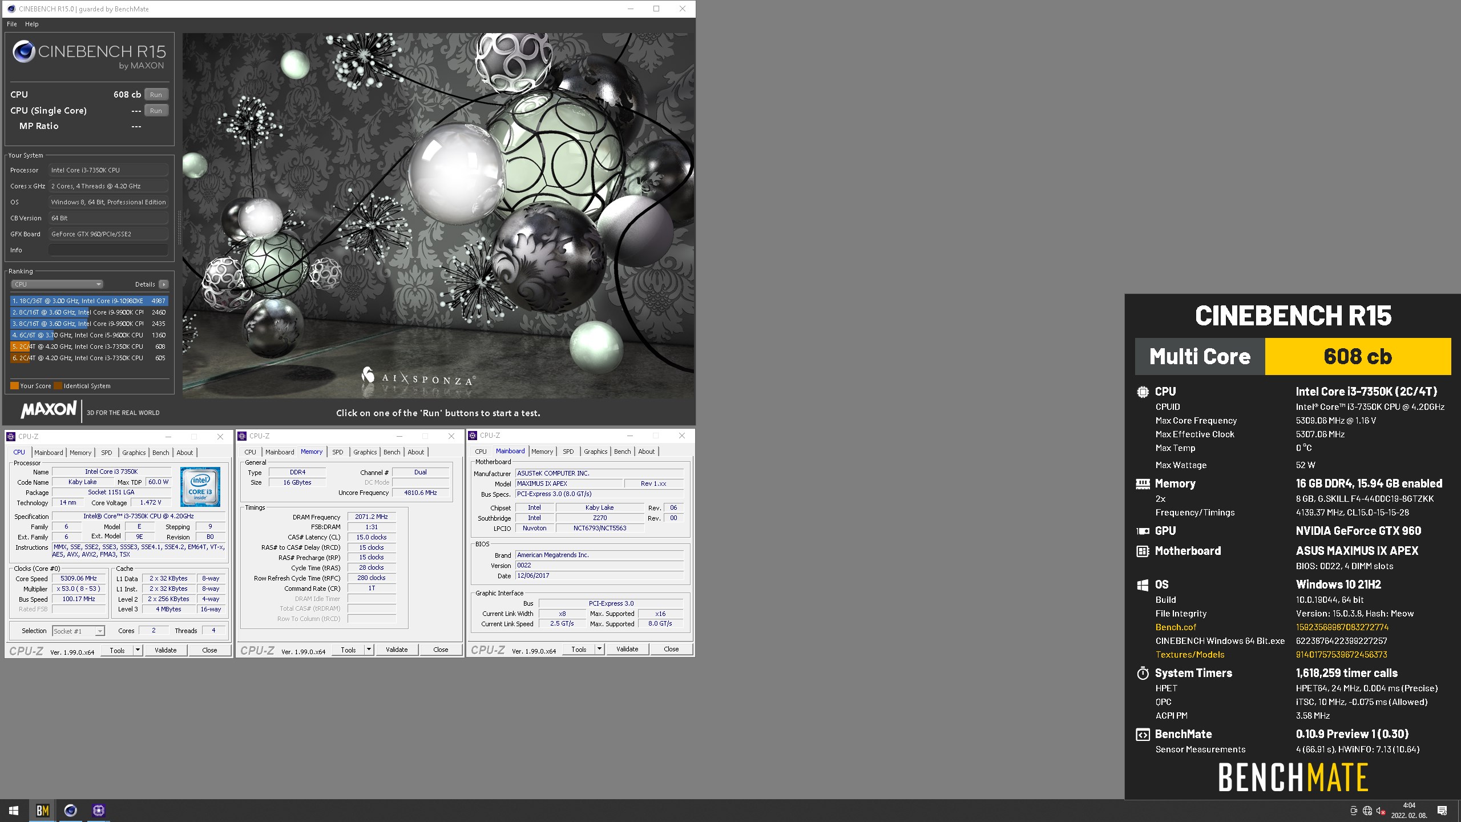Screen dimensions: 1461x822
Task: Click Tools in the Mainboard CPU-Z window
Action: tap(579, 649)
